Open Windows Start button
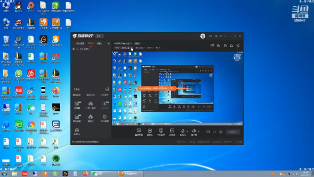 4,173
